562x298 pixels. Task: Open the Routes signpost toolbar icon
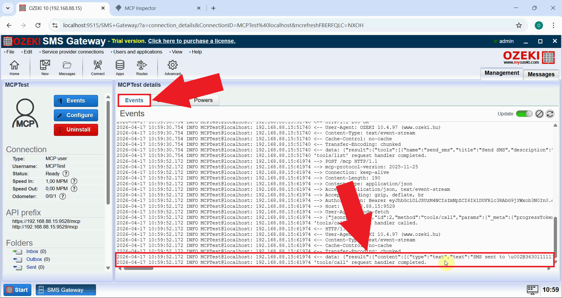coord(142,68)
